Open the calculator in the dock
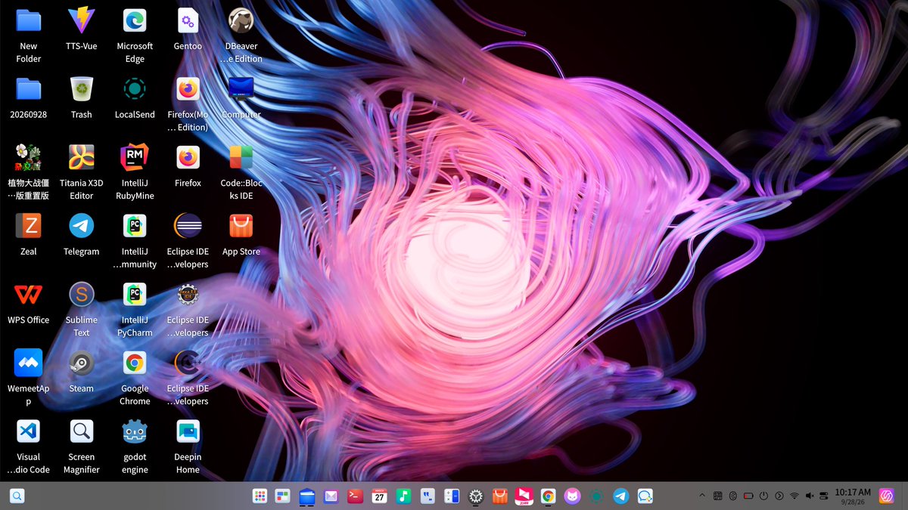The height and width of the screenshot is (510, 908). (452, 496)
